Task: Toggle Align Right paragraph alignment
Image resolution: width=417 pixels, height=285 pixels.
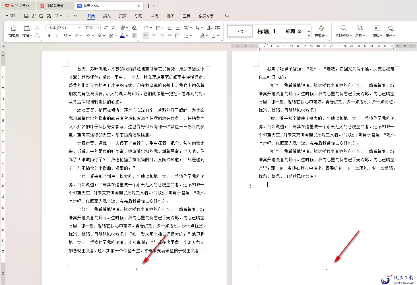Action: [162, 36]
